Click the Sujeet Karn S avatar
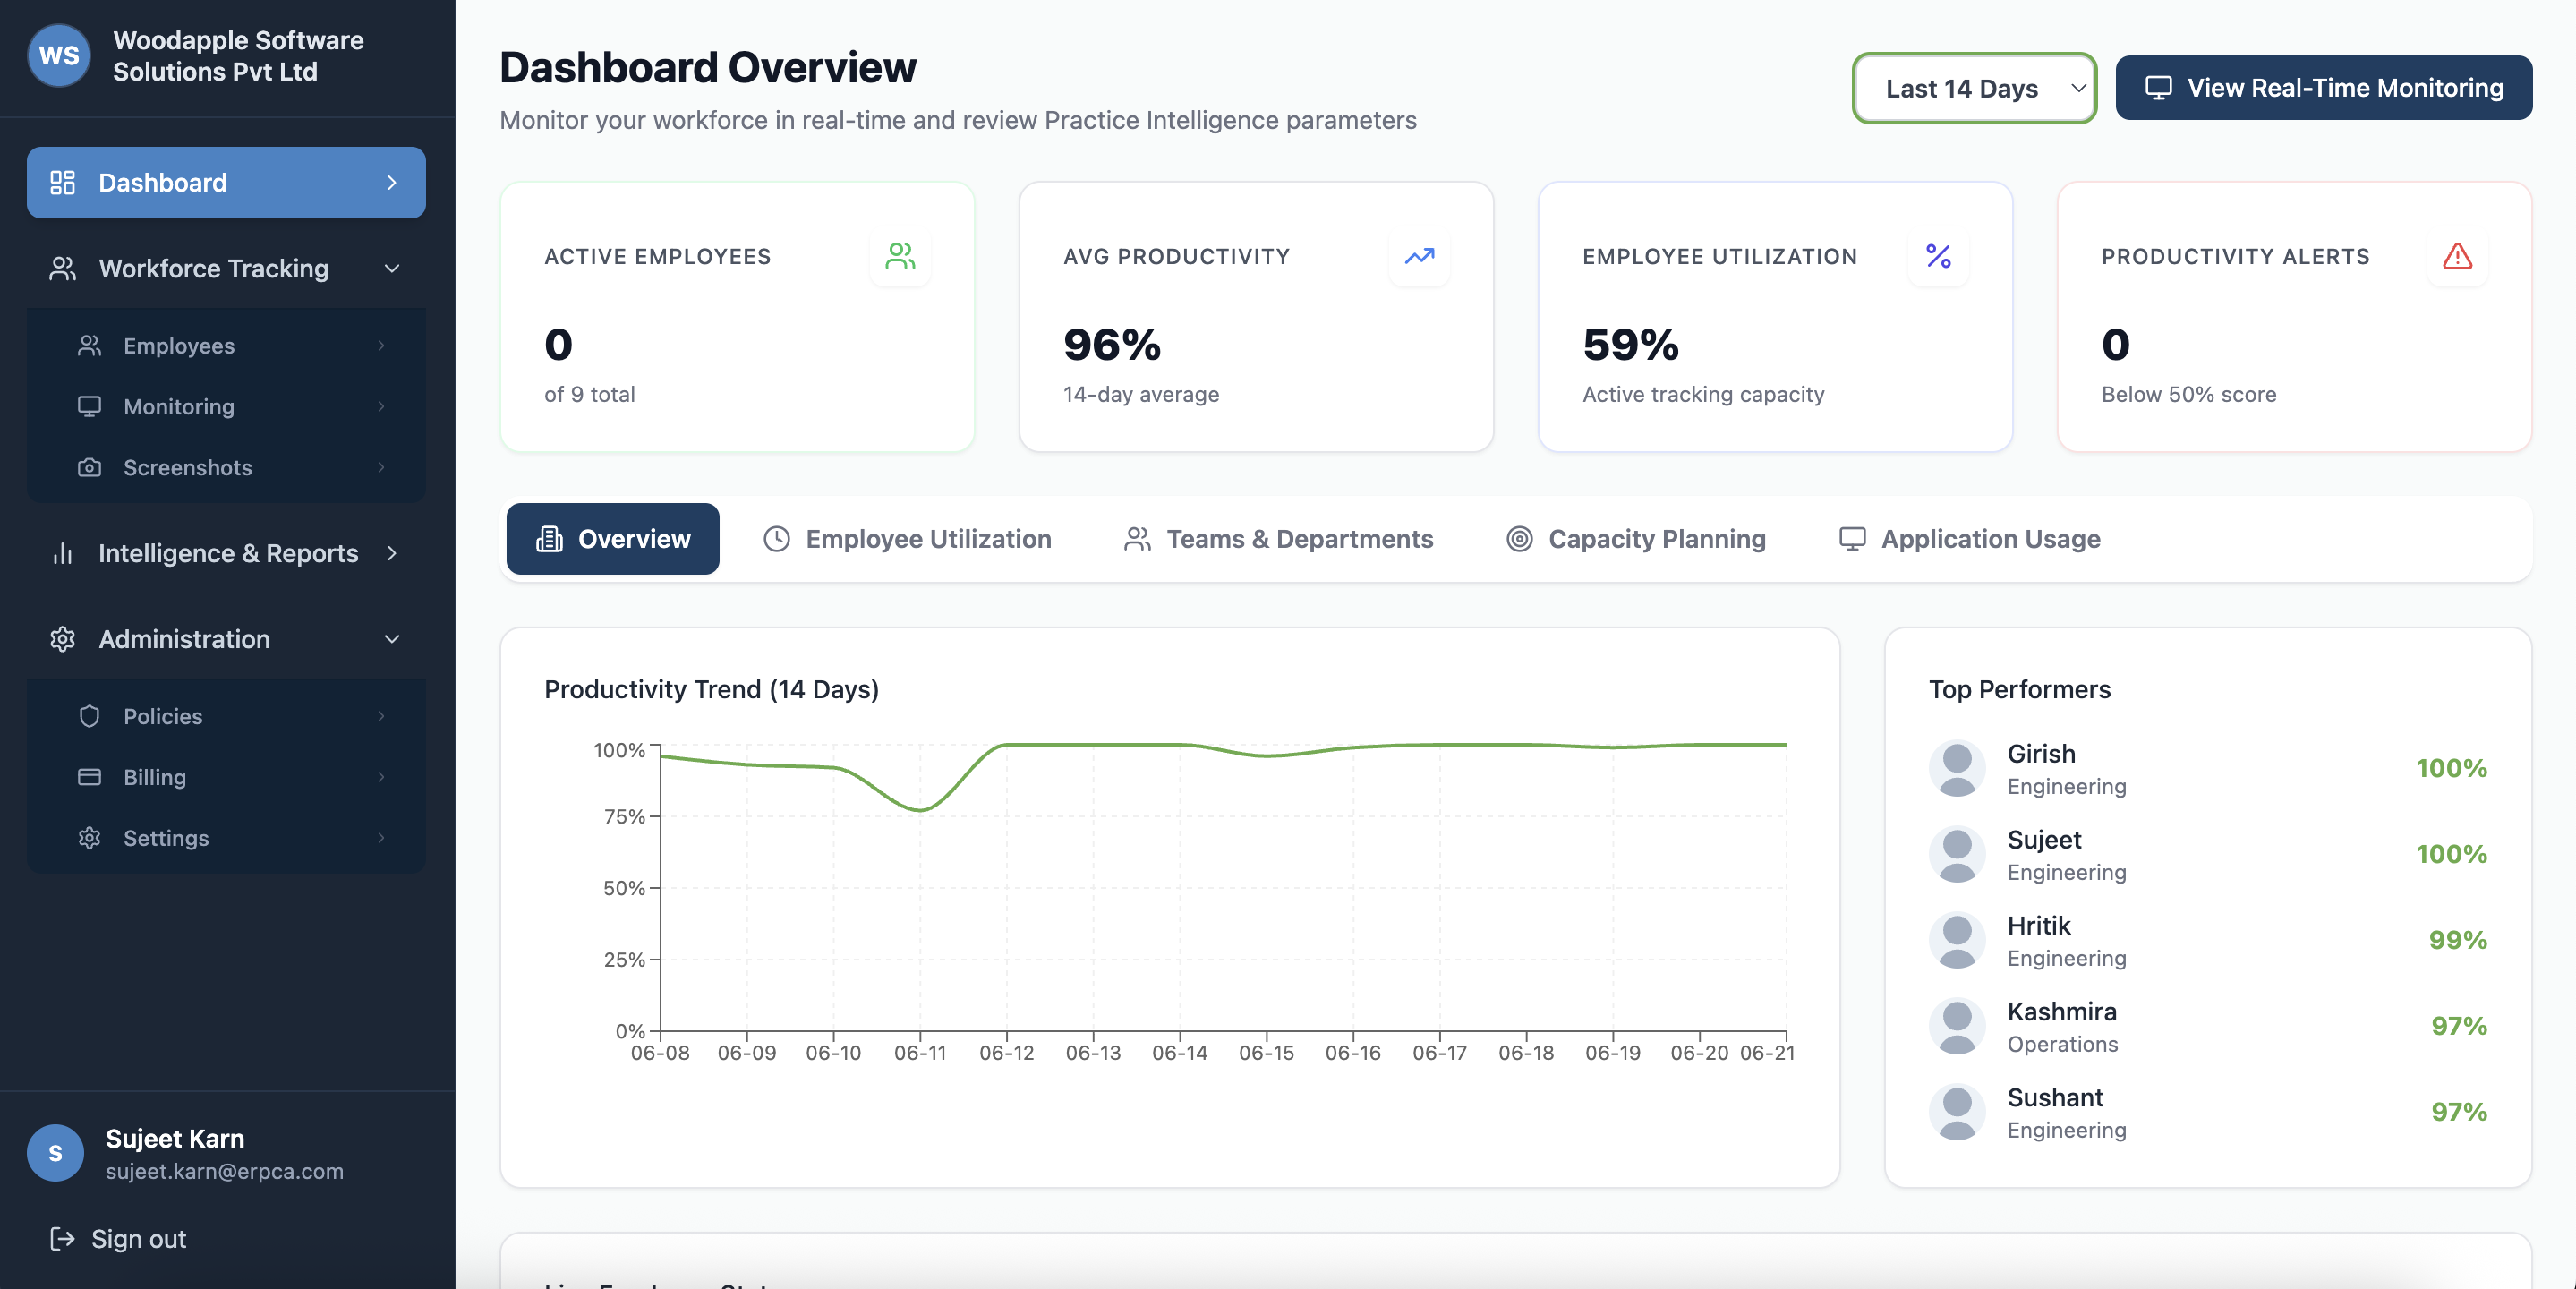 click(55, 1153)
